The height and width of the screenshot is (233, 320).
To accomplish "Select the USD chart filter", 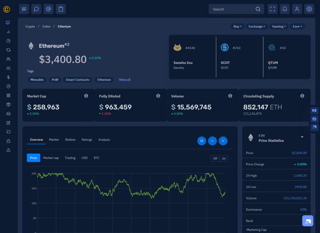I will tap(84, 158).
